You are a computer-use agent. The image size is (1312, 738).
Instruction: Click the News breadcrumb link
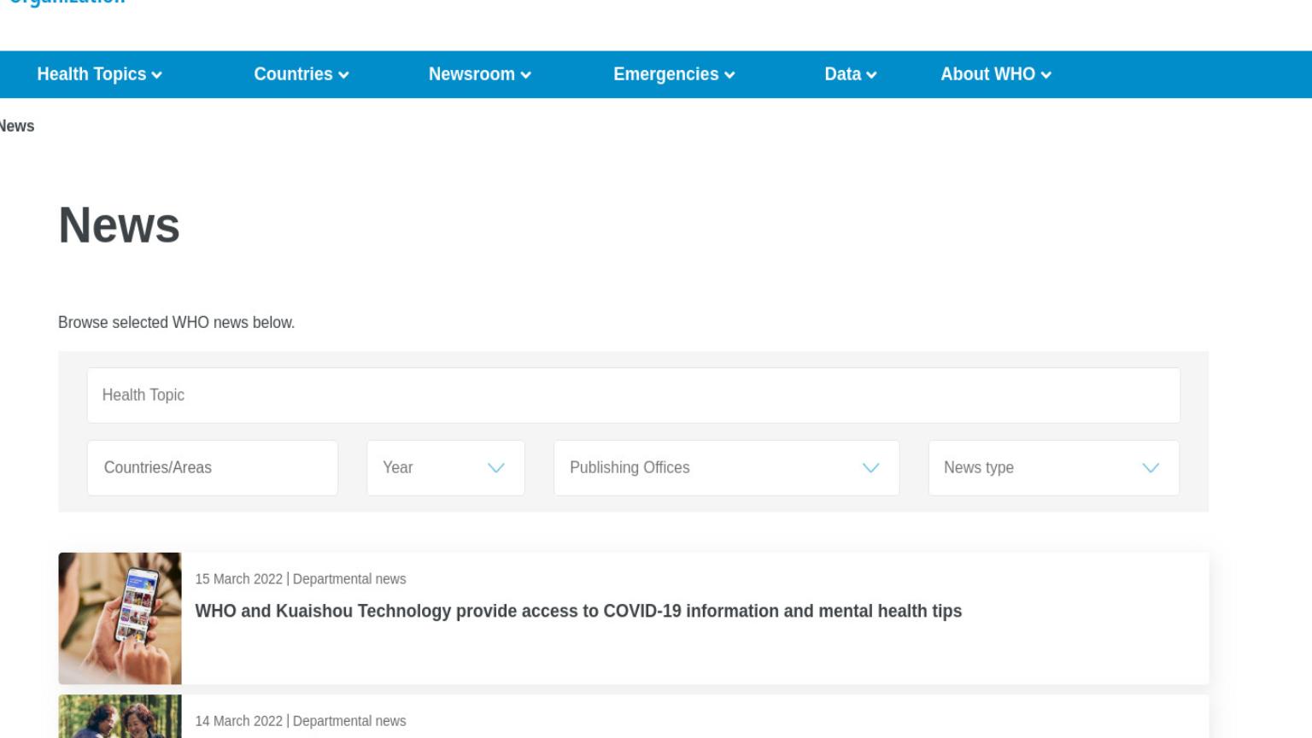pyautogui.click(x=17, y=126)
